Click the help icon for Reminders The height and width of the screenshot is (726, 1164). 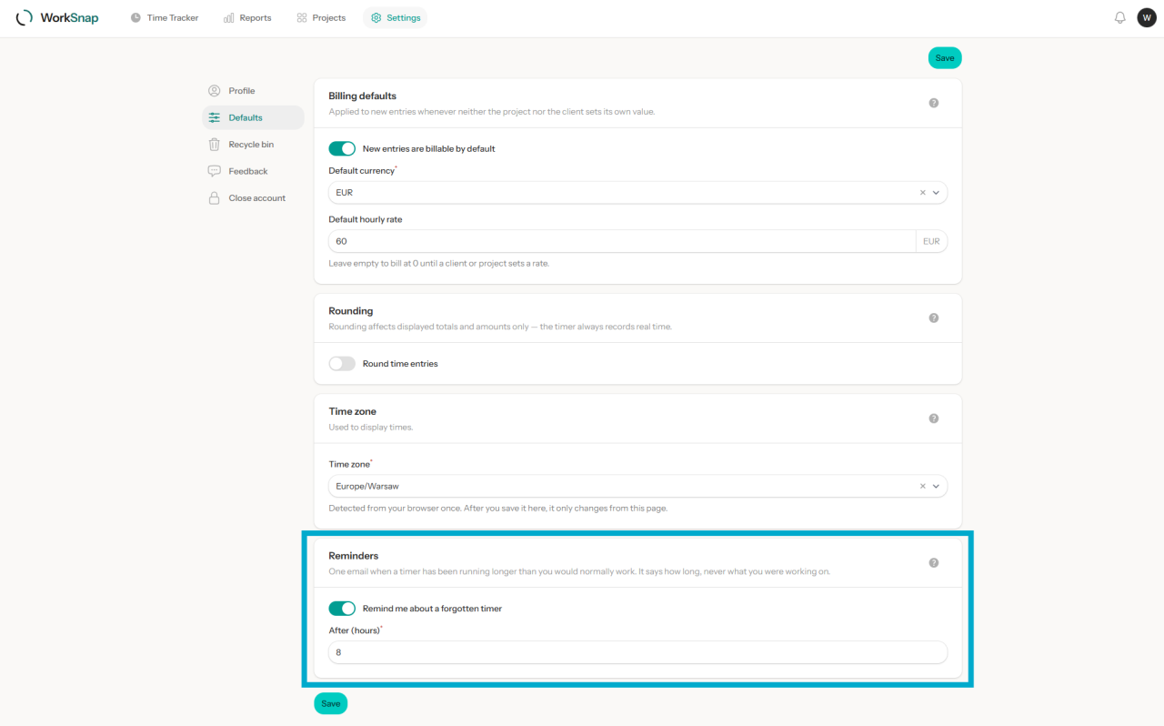point(934,563)
